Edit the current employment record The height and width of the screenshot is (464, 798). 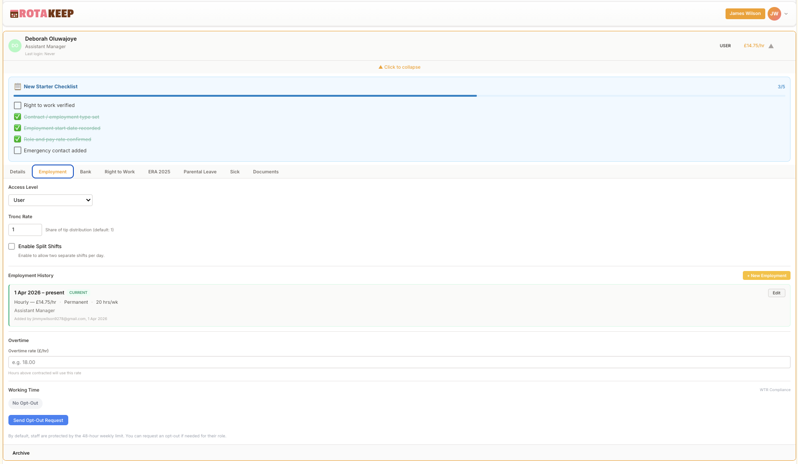pyautogui.click(x=776, y=293)
